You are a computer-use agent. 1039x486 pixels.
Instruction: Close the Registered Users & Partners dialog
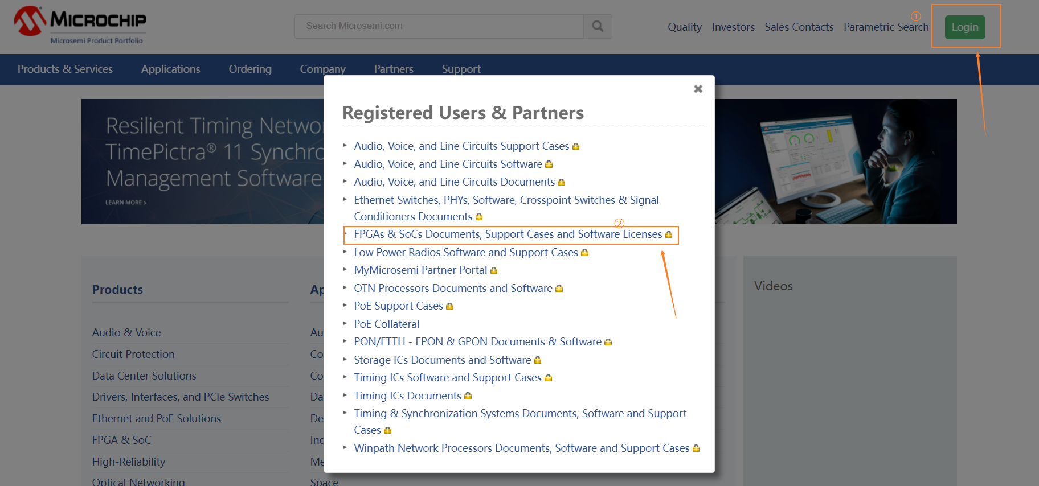(698, 89)
